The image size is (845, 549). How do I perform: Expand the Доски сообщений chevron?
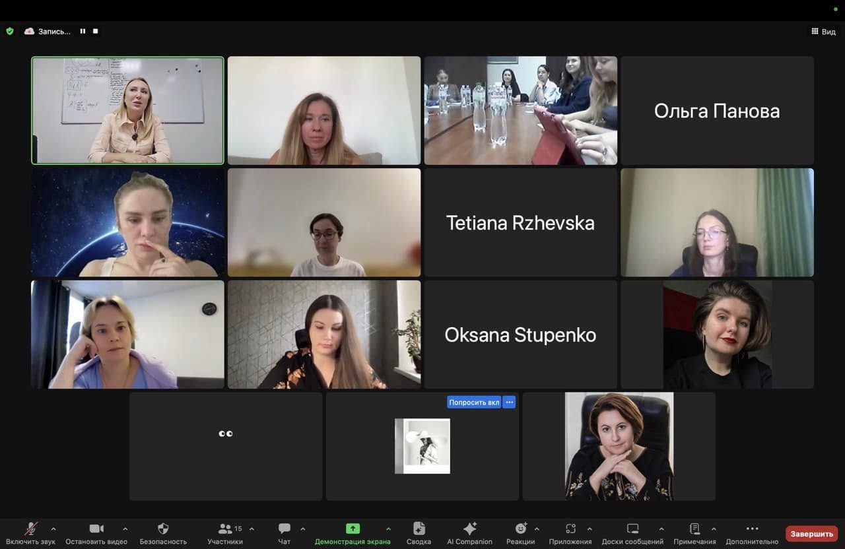(x=661, y=529)
